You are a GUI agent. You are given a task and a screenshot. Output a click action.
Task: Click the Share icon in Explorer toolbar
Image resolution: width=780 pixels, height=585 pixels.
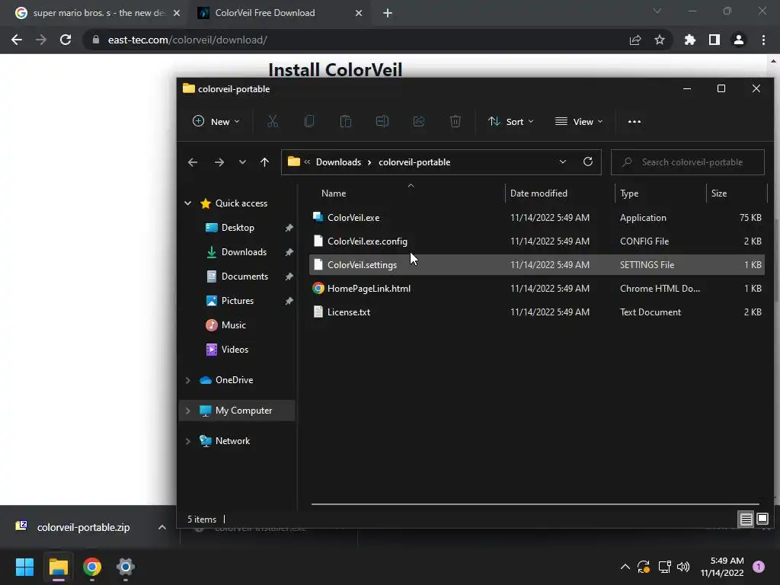[419, 121]
